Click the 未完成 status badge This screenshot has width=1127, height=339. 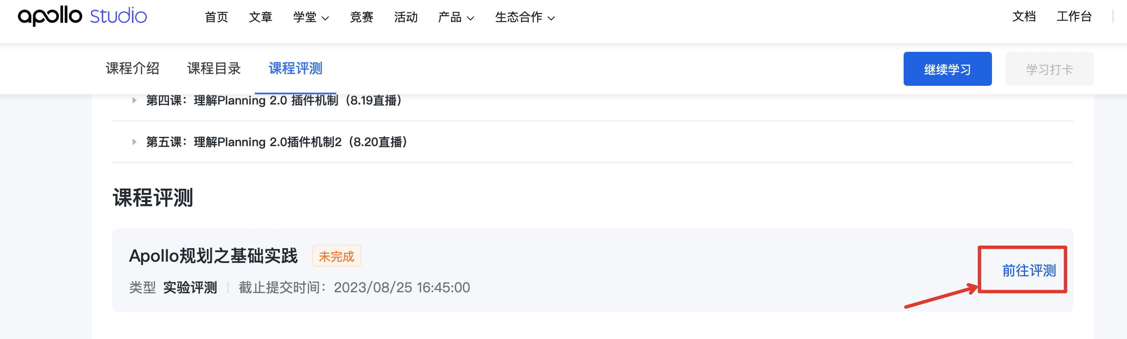click(x=336, y=256)
